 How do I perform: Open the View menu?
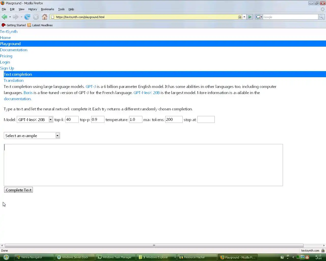[x=21, y=9]
